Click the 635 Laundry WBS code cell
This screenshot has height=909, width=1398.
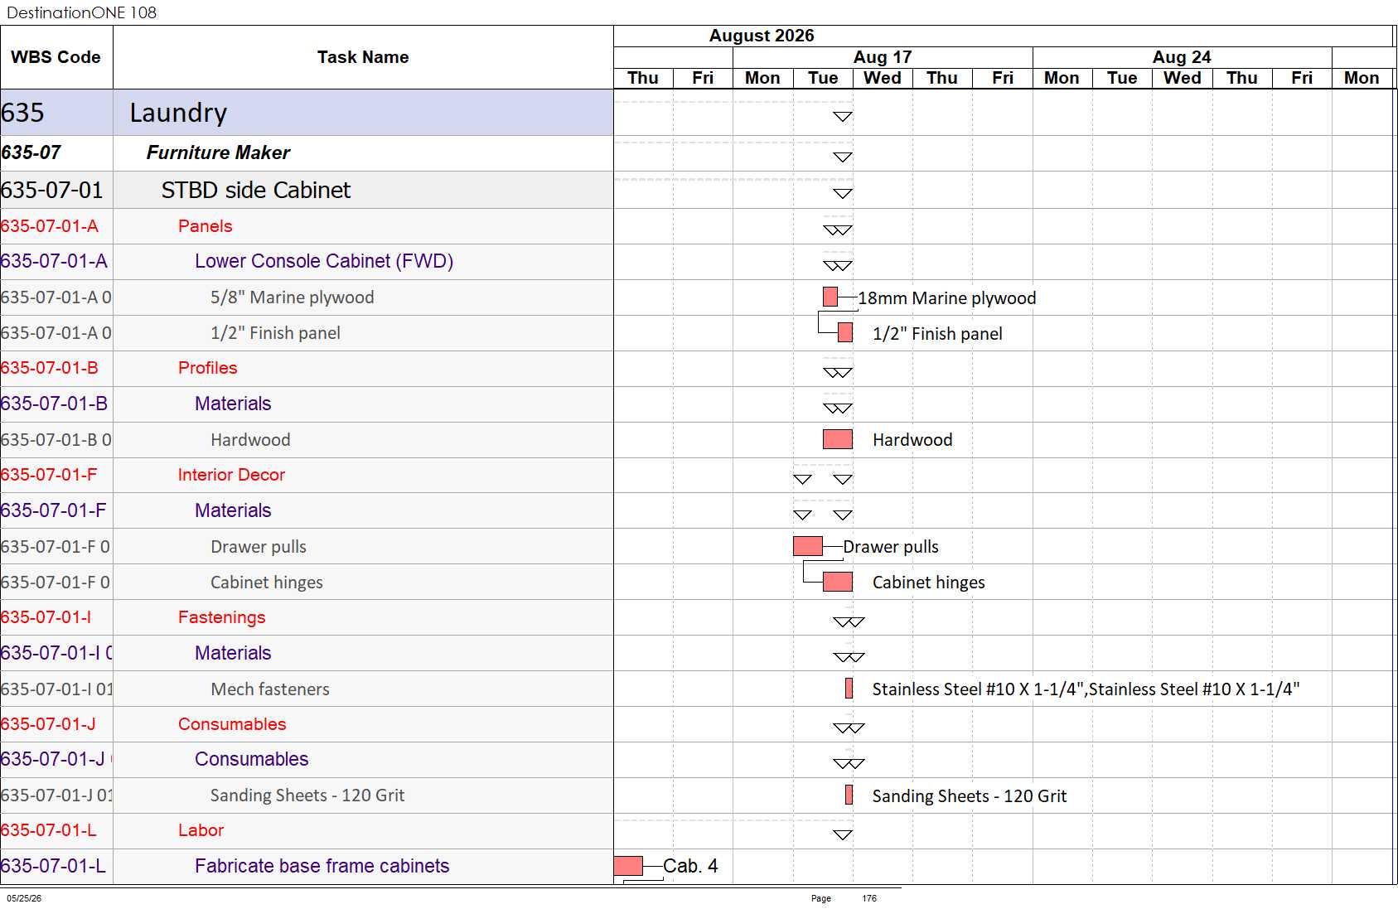click(x=56, y=113)
